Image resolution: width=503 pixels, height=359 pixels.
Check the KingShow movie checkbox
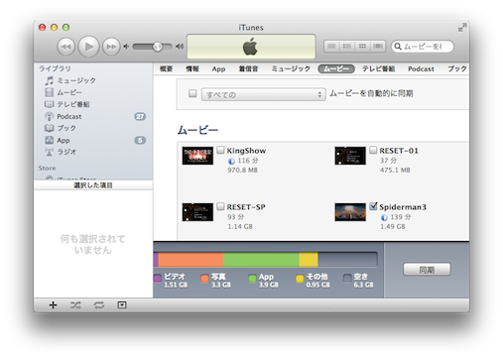(x=220, y=150)
